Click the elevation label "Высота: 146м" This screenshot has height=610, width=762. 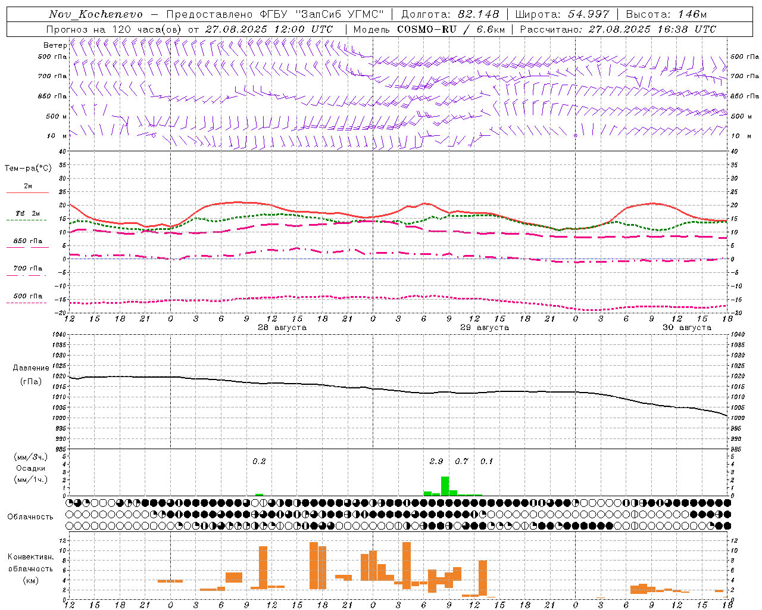pos(666,14)
